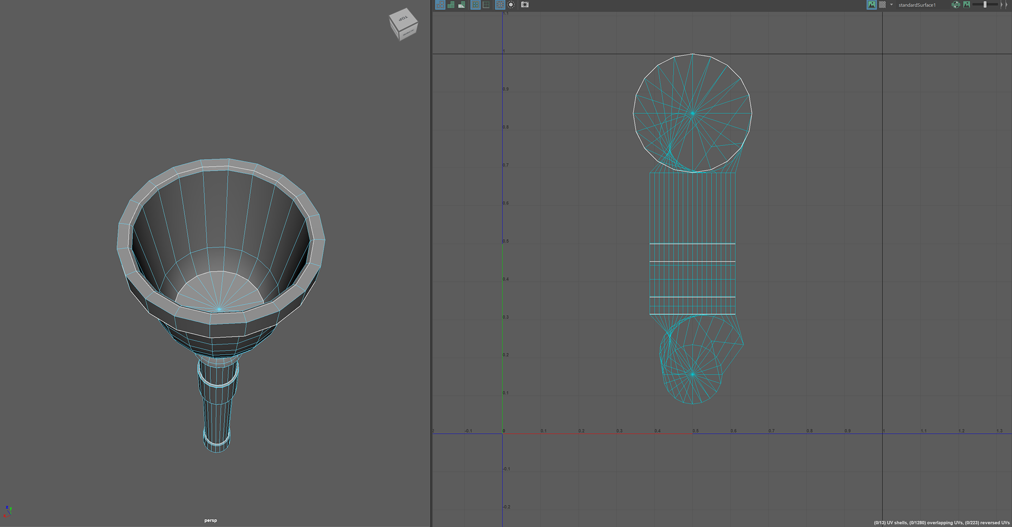
Task: Toggle shaded UV shell display
Action: tap(451, 5)
